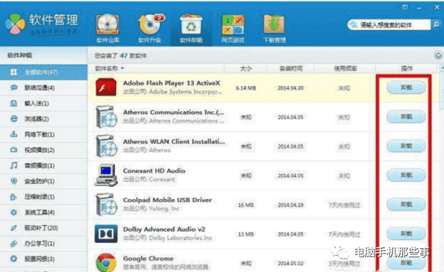Screen dimensions: 444x272
Task: Click the list scrollbar up arrow
Action: [442, 68]
